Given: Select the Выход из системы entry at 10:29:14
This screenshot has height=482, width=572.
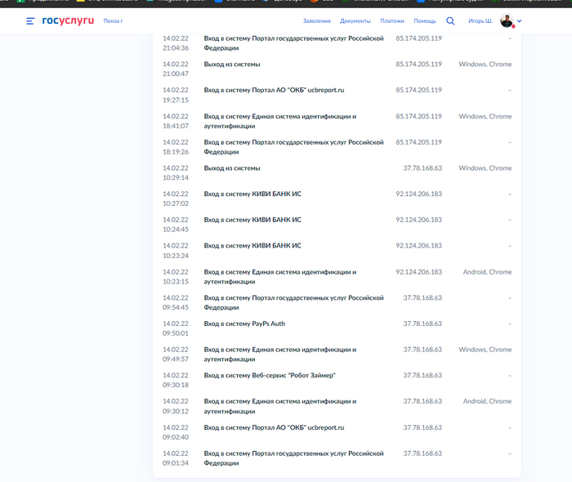Looking at the screenshot, I should pyautogui.click(x=232, y=168).
